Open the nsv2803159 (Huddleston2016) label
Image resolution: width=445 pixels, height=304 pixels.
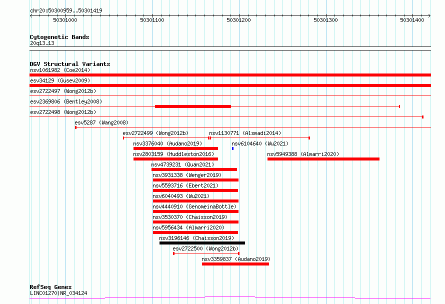(x=173, y=154)
